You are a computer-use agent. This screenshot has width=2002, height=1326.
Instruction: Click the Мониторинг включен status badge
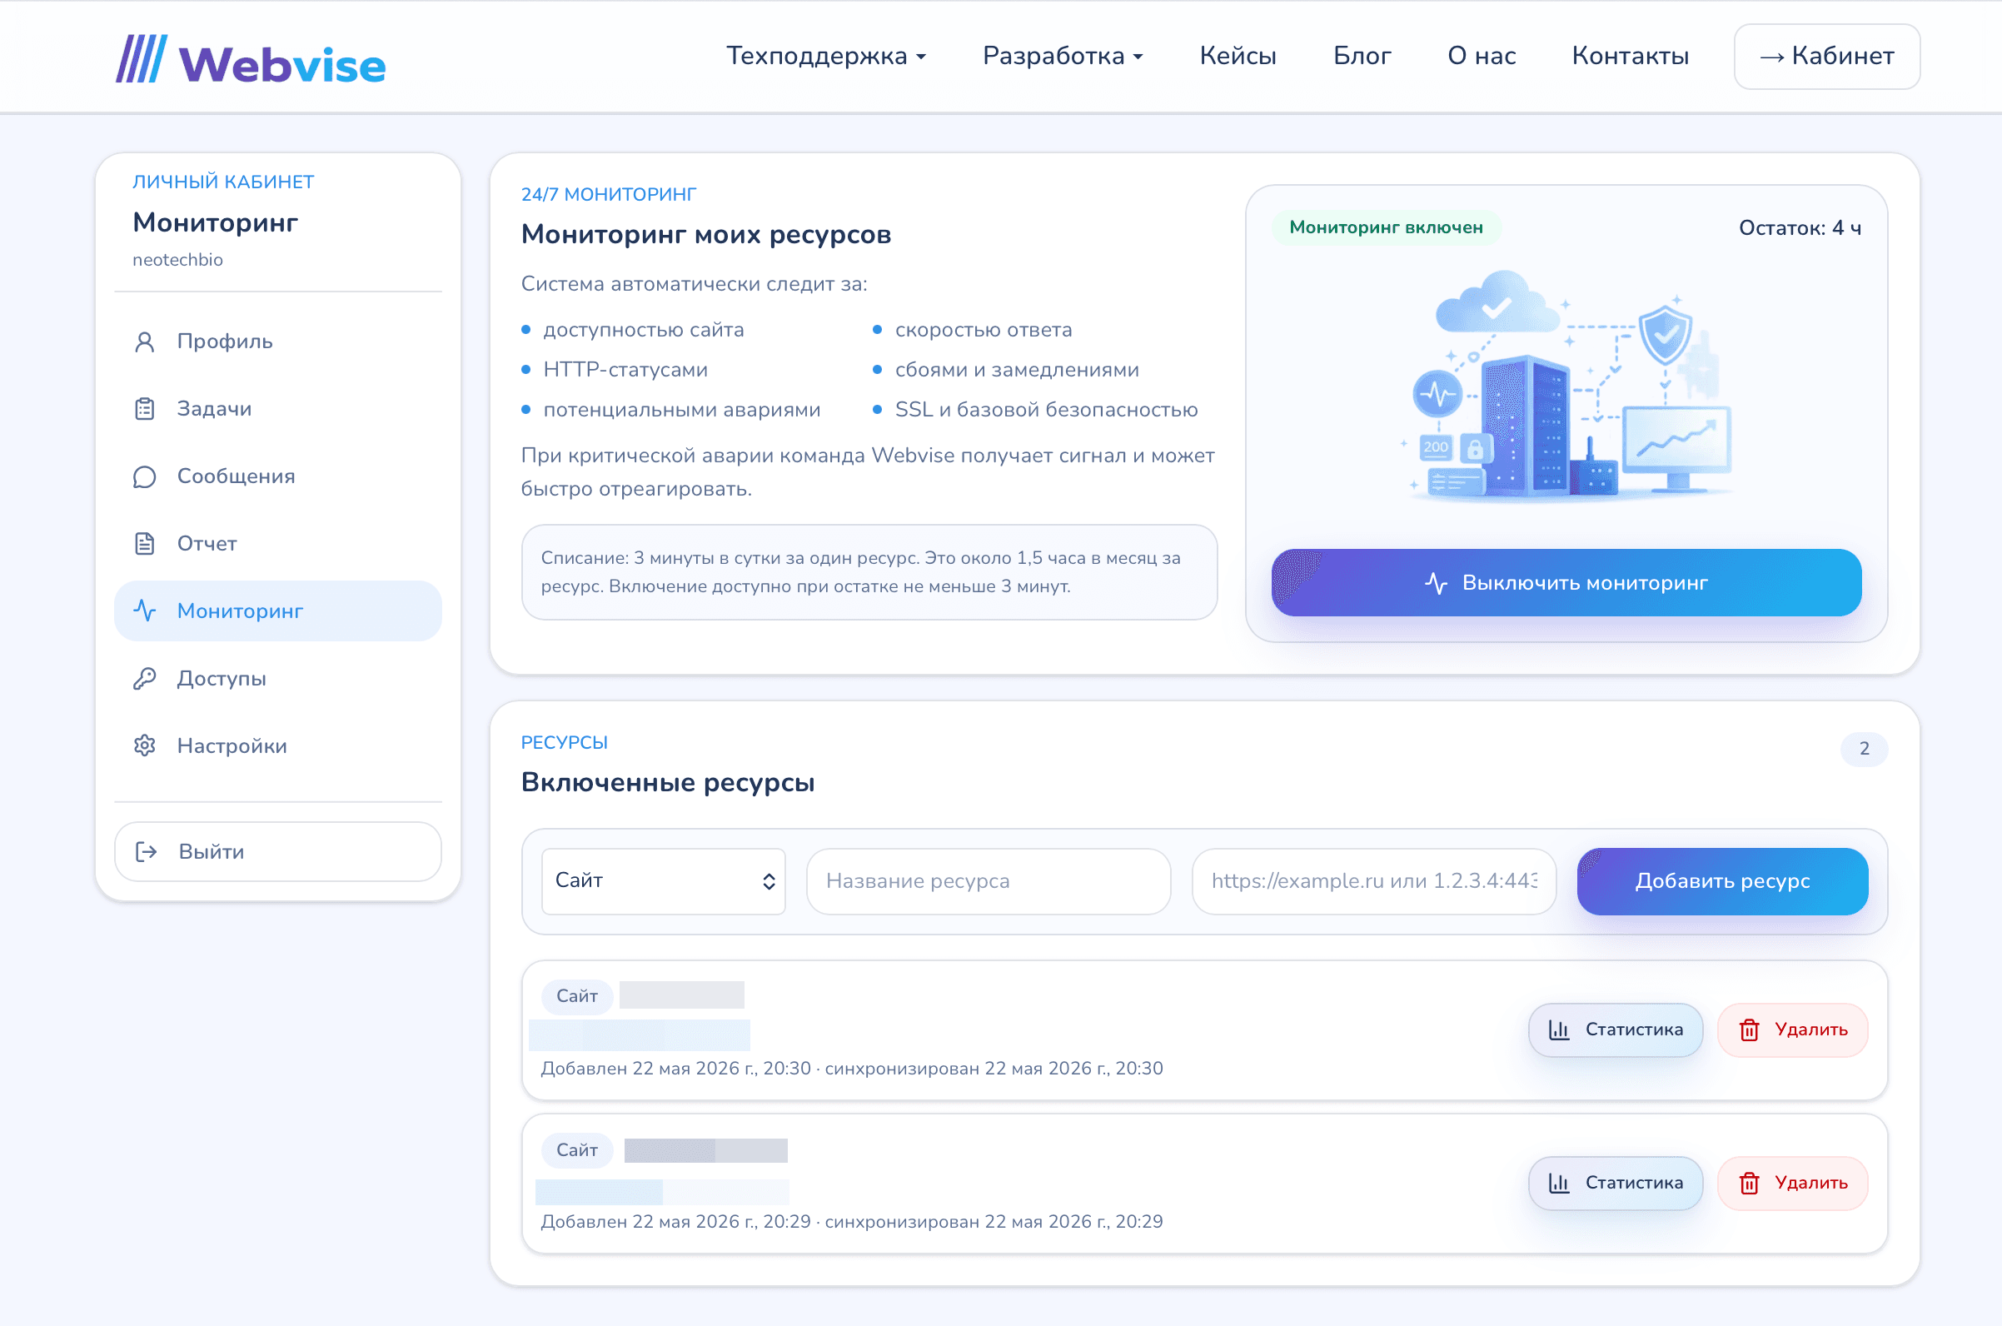(x=1387, y=227)
